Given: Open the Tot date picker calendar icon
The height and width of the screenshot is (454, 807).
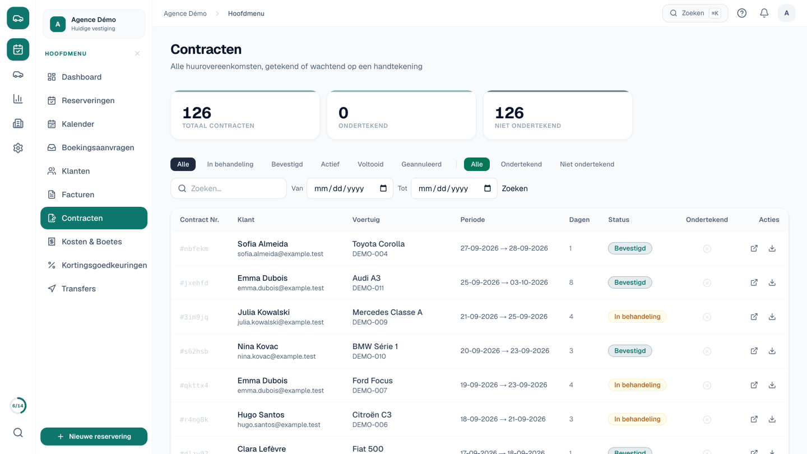Looking at the screenshot, I should (488, 188).
